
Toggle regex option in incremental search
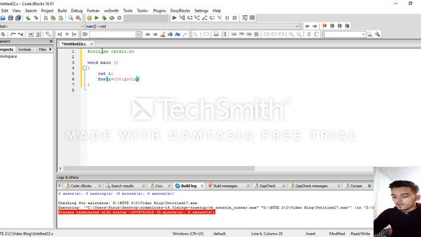pos(185,34)
